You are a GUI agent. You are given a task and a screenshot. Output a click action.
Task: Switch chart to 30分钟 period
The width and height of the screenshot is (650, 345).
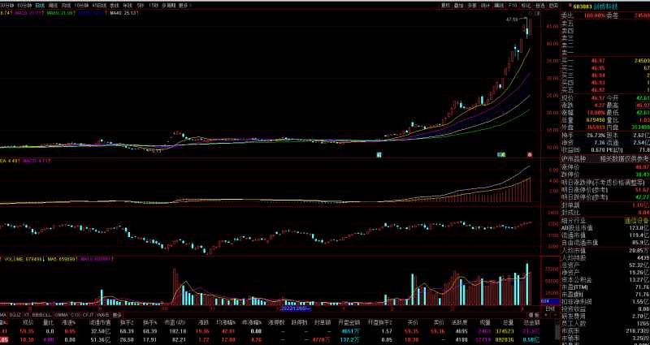click(x=8, y=5)
